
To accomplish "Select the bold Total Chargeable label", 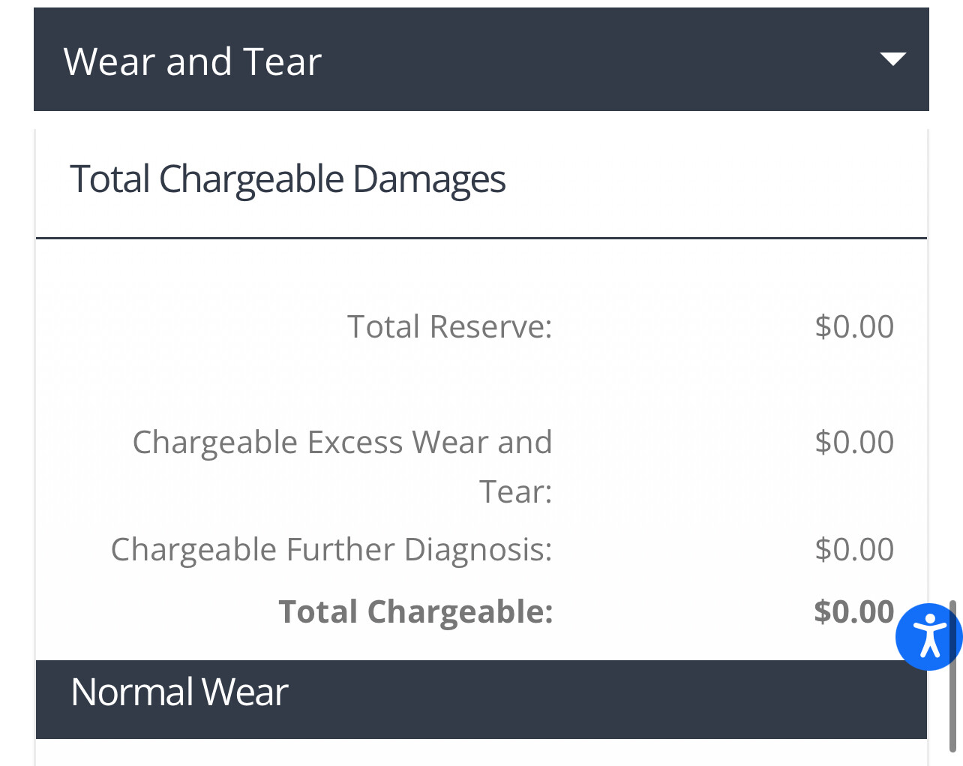I will 415,612.
